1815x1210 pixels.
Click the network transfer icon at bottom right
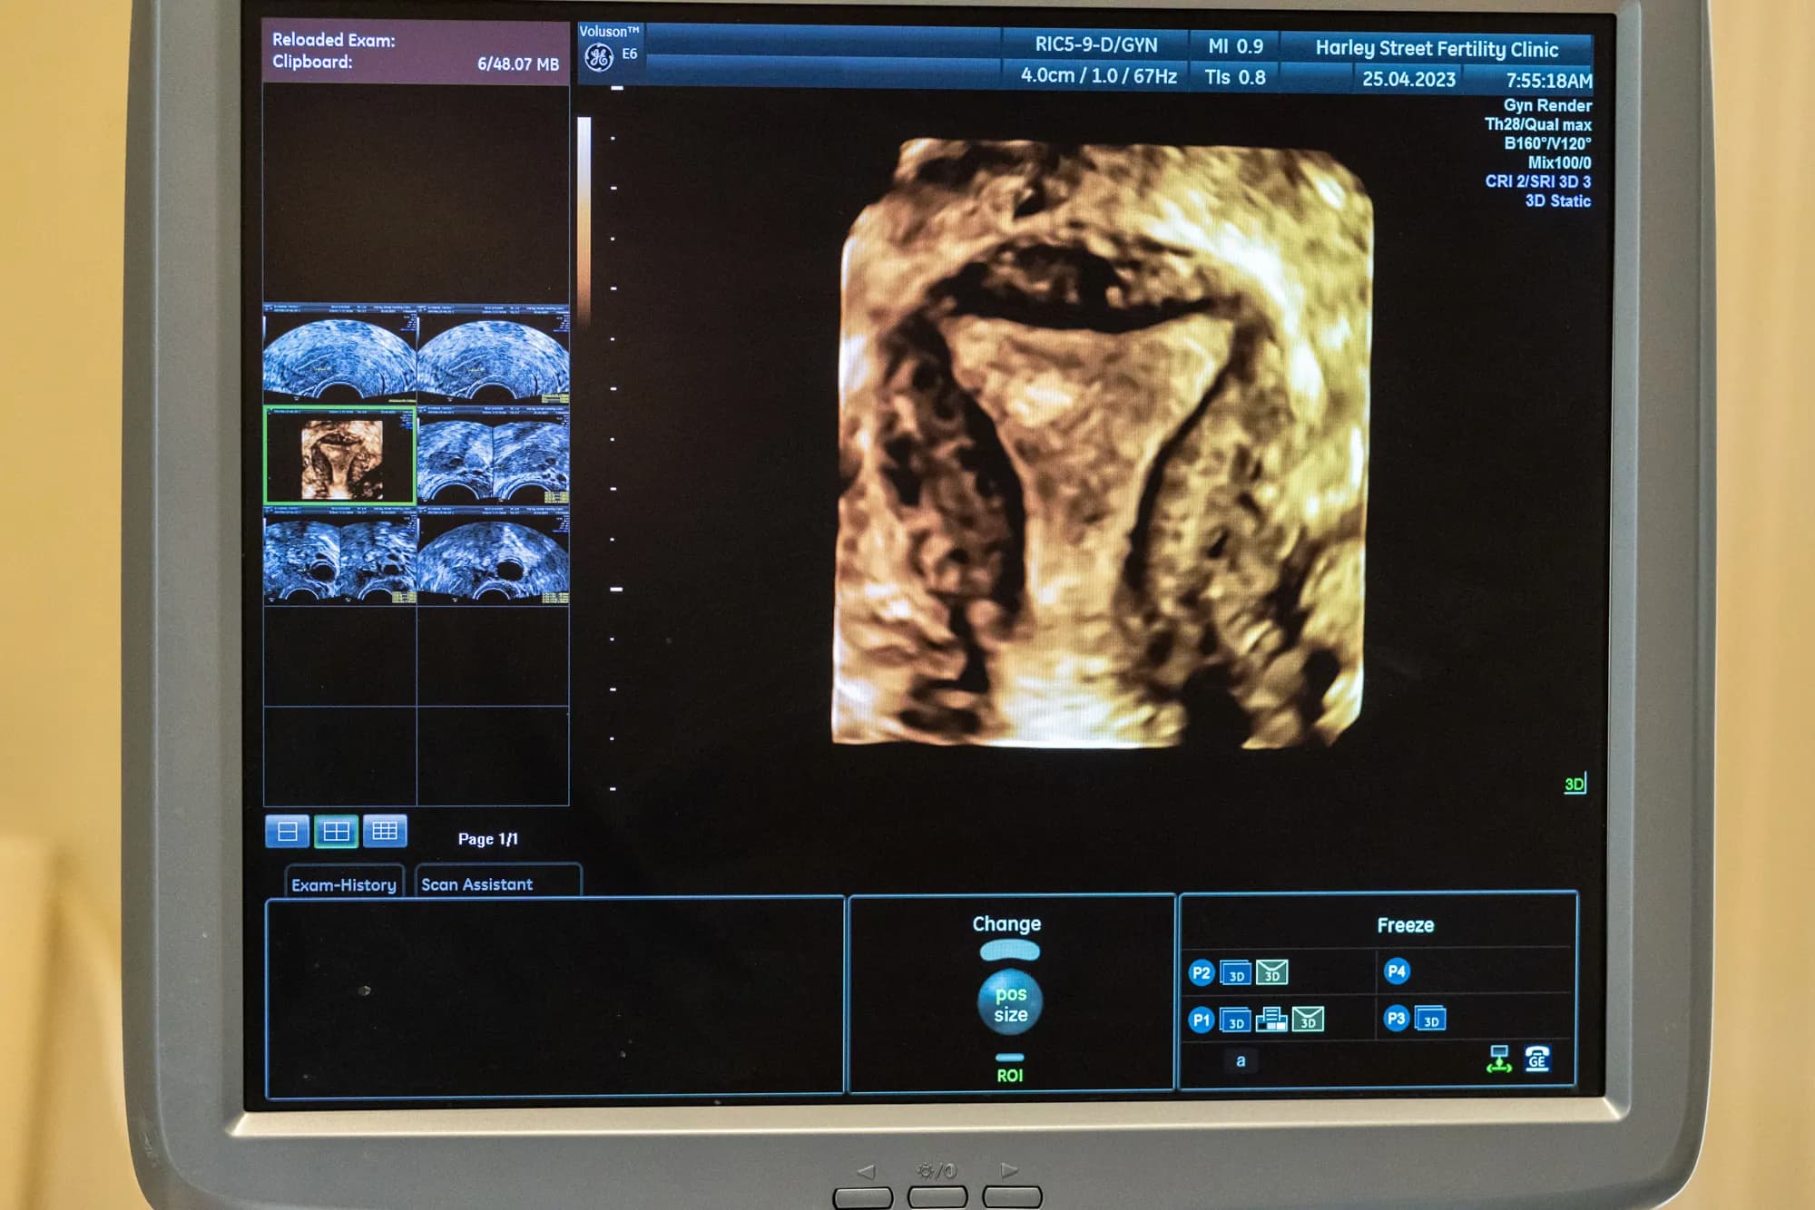[1499, 1059]
